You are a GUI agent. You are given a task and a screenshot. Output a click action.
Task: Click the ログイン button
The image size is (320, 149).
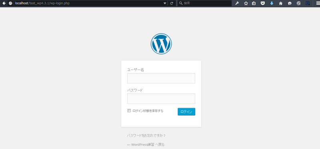coord(186,112)
